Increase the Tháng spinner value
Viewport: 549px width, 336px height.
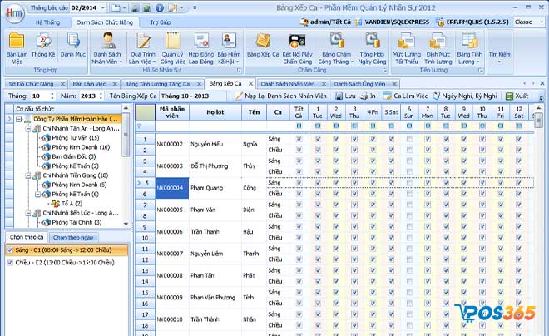coord(52,94)
